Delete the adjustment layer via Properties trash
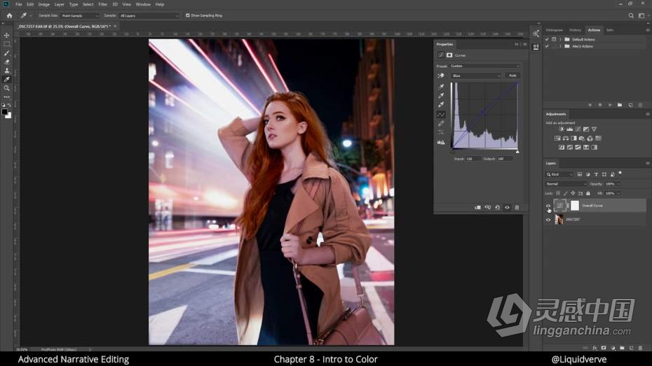 [x=517, y=207]
